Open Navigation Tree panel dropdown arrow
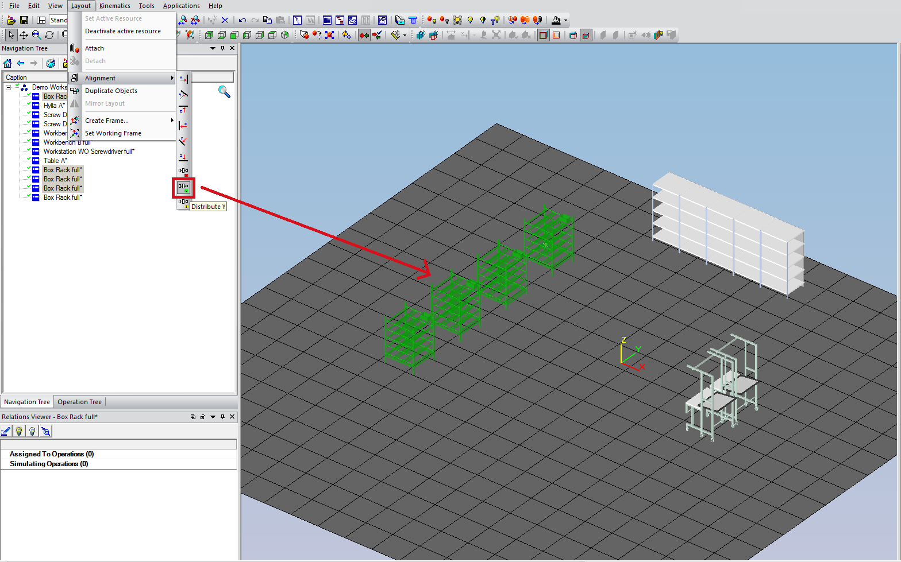 click(213, 48)
